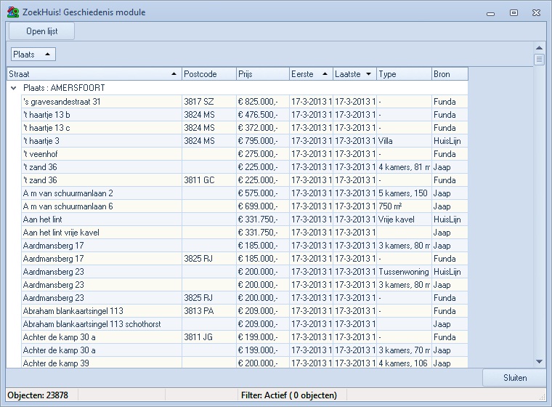This screenshot has width=552, height=407.
Task: Click the ZoekHuis app icon in title bar
Action: click(x=12, y=12)
